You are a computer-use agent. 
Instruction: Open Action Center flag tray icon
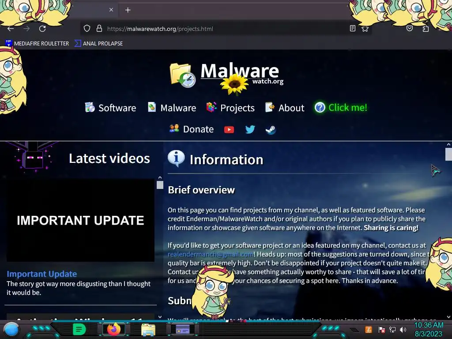pyautogui.click(x=381, y=329)
